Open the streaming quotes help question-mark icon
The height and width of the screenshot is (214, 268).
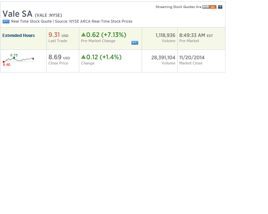click(220, 7)
